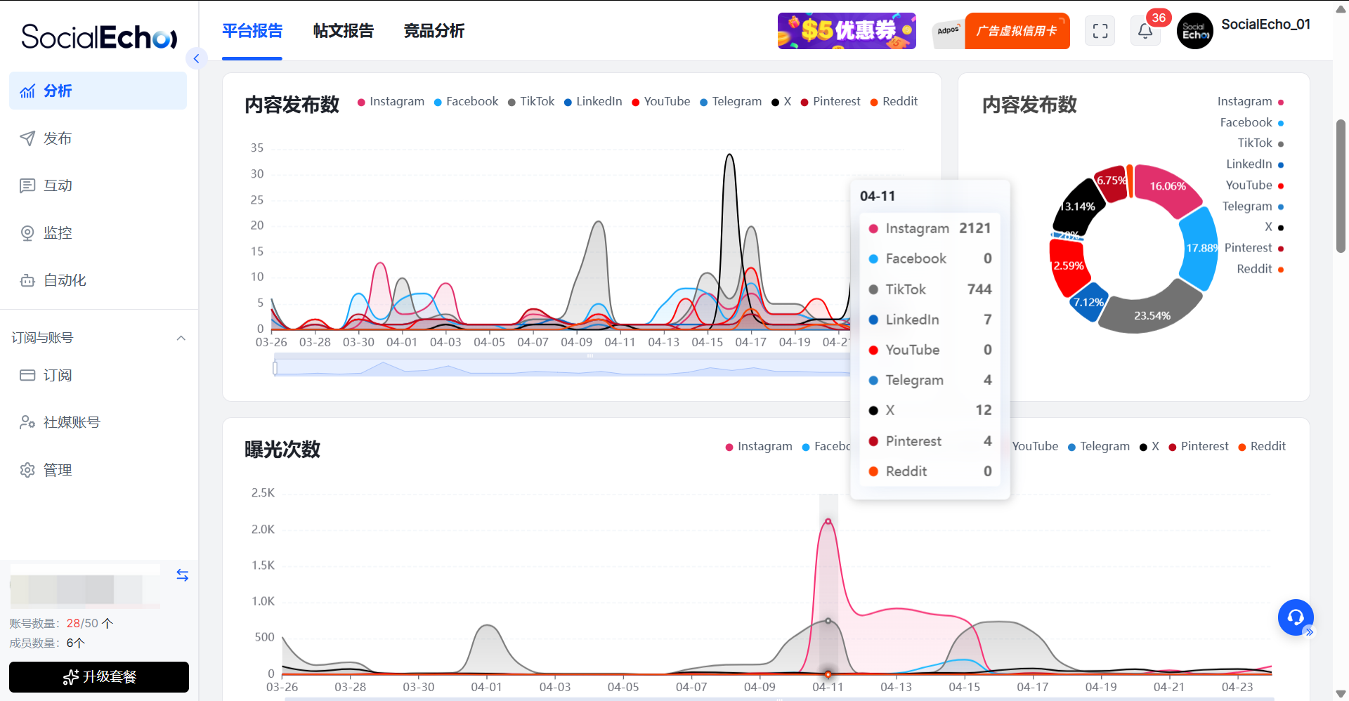
Task: Switch to the 竞品分析 tab
Action: tap(434, 31)
